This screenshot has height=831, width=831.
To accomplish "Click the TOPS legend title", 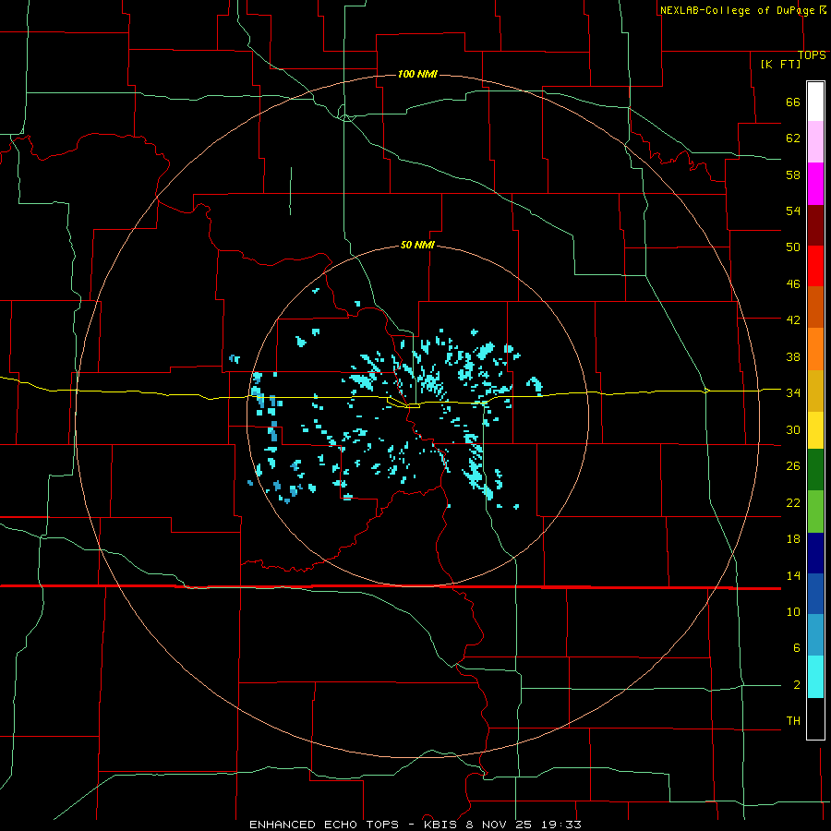I will [812, 54].
